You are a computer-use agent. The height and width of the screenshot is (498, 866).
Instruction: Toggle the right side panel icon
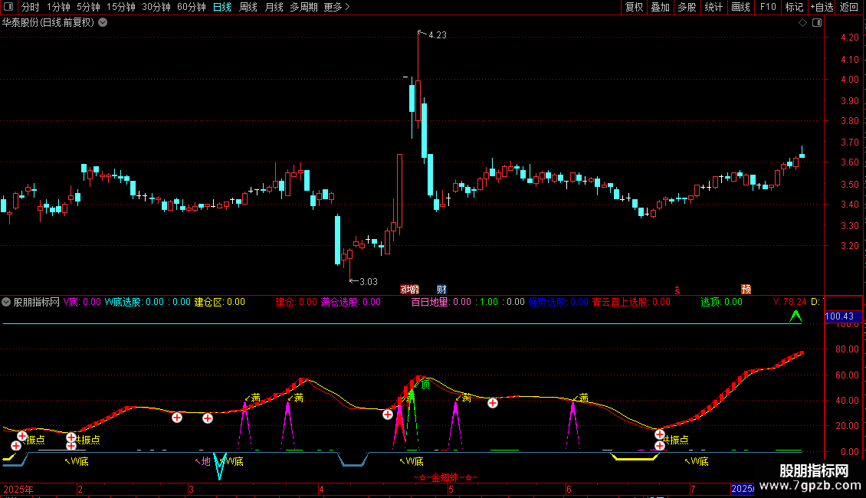pos(817,23)
